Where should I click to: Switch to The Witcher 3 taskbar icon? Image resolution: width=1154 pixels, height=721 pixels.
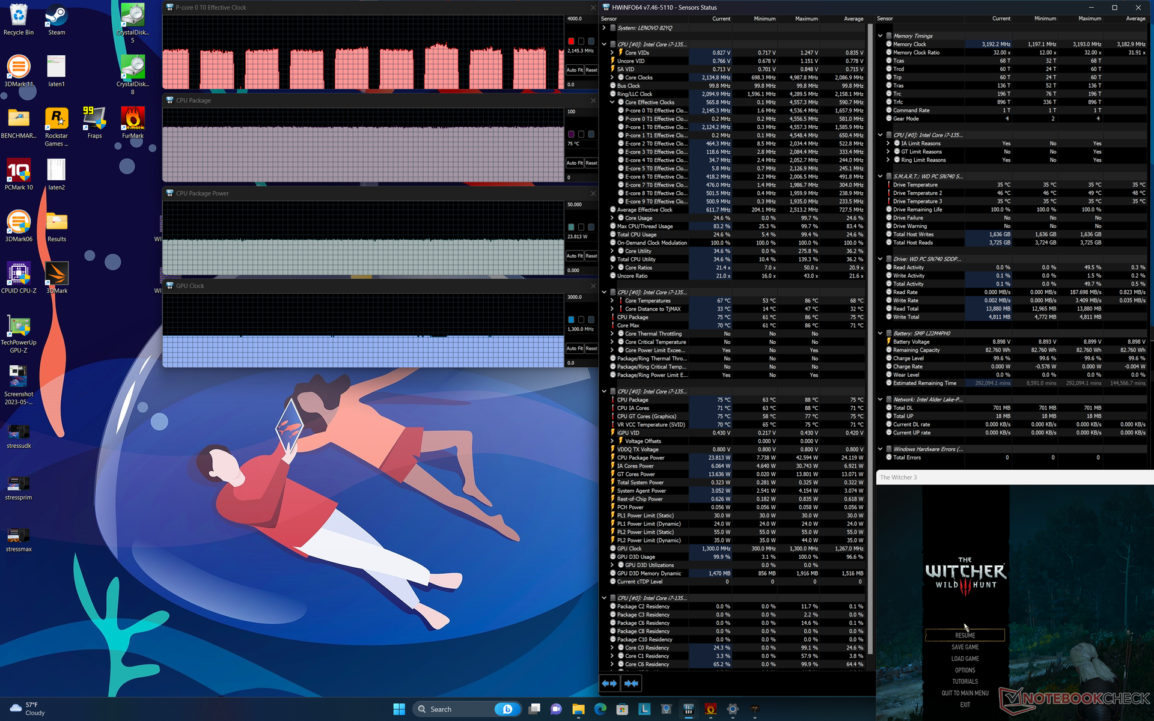pos(754,709)
